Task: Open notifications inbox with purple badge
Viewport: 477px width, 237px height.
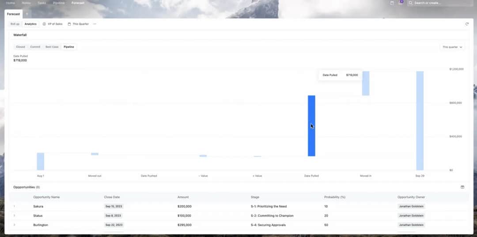Action: 401,3
